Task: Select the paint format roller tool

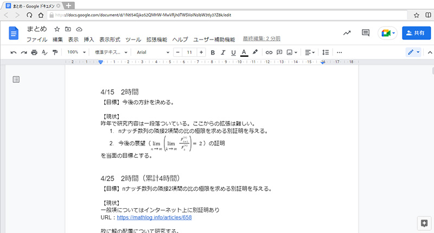Action: tap(55, 52)
